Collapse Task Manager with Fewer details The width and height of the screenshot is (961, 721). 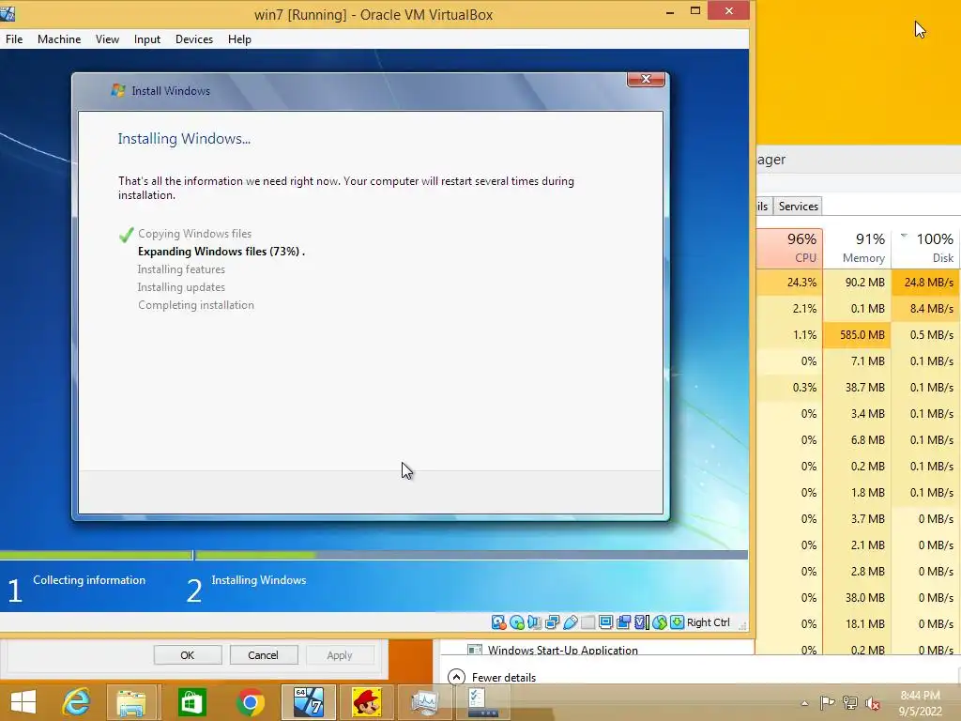click(492, 678)
